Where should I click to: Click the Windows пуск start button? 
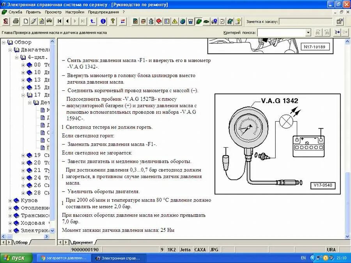(x=16, y=258)
